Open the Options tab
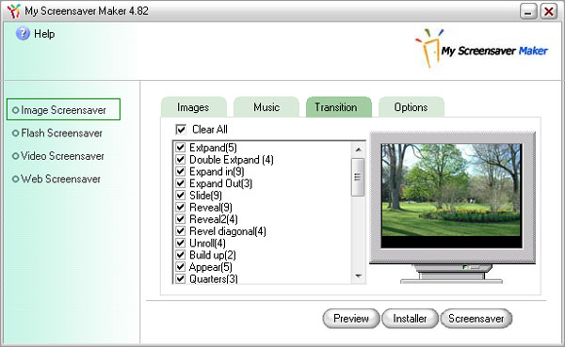The width and height of the screenshot is (565, 347). click(x=412, y=107)
